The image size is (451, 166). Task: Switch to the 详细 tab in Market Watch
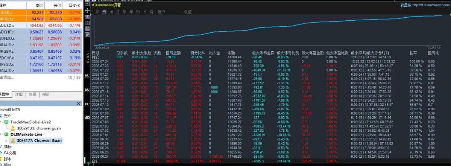(19, 94)
